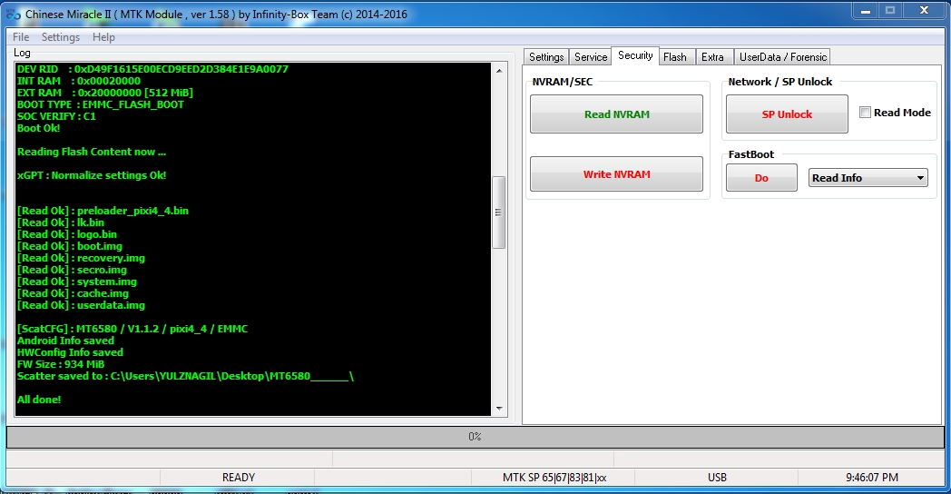Click the FW Size : 934 MiB line
Image resolution: width=951 pixels, height=494 pixels.
coord(61,365)
